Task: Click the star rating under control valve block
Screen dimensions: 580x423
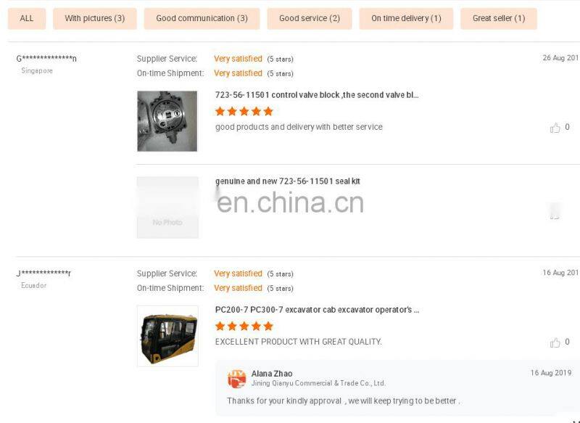Action: pos(244,112)
